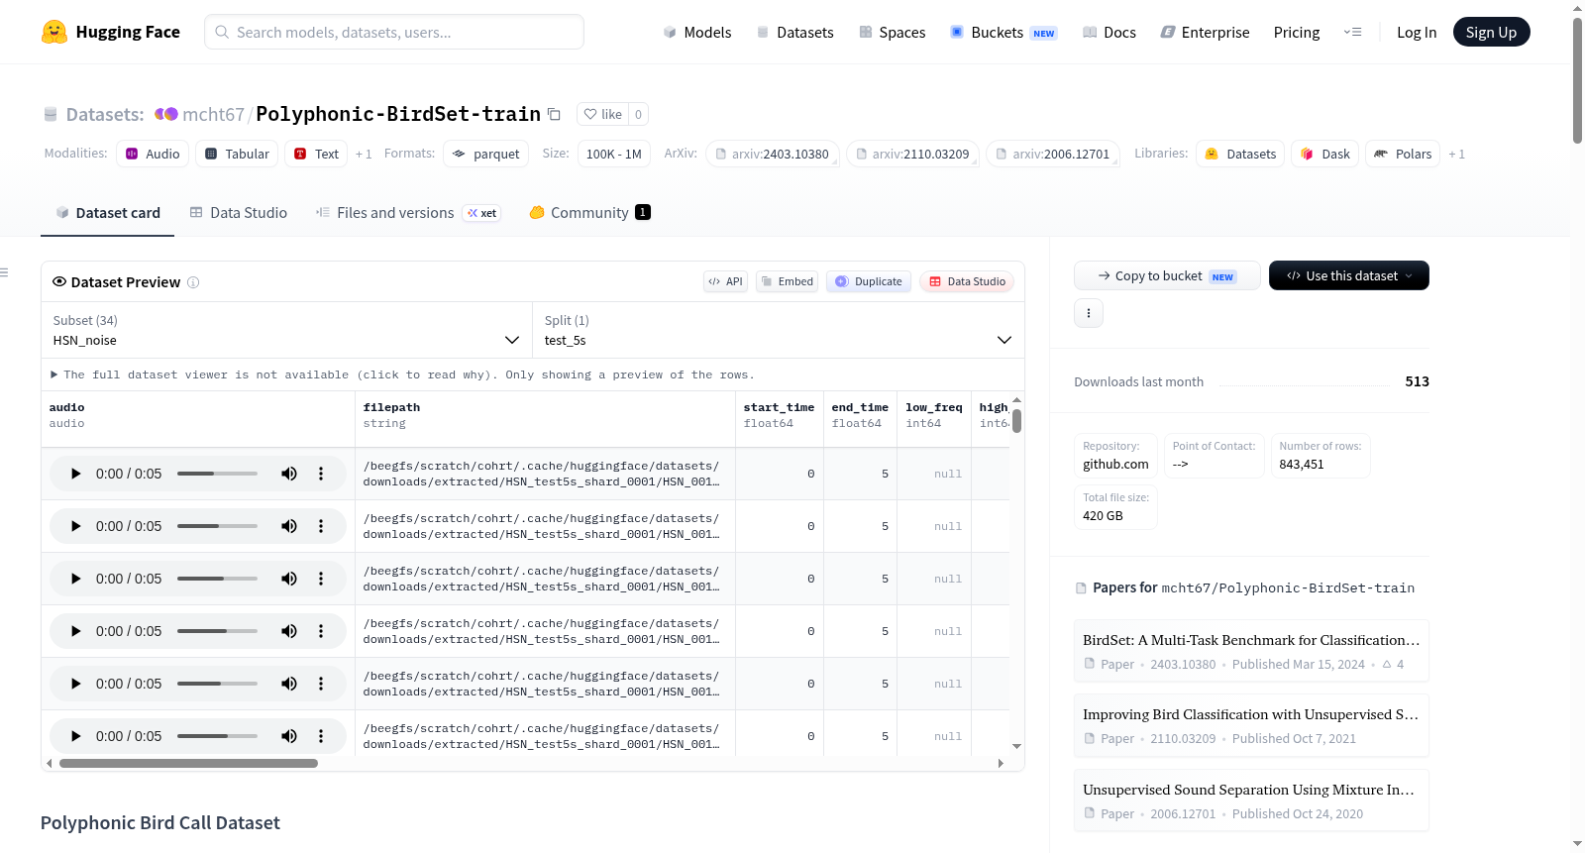Click the Text modality tag
Viewport: 1585px width, 853px height.
tap(316, 154)
